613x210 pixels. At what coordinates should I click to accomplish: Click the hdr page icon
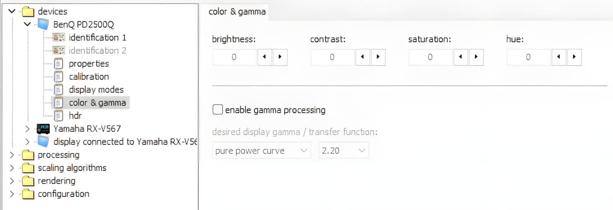[x=59, y=116]
